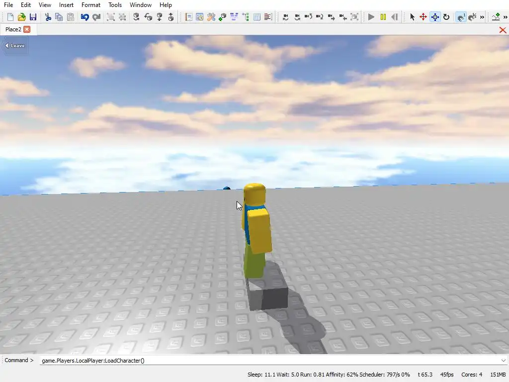Start simulation with the Play button

click(x=371, y=17)
